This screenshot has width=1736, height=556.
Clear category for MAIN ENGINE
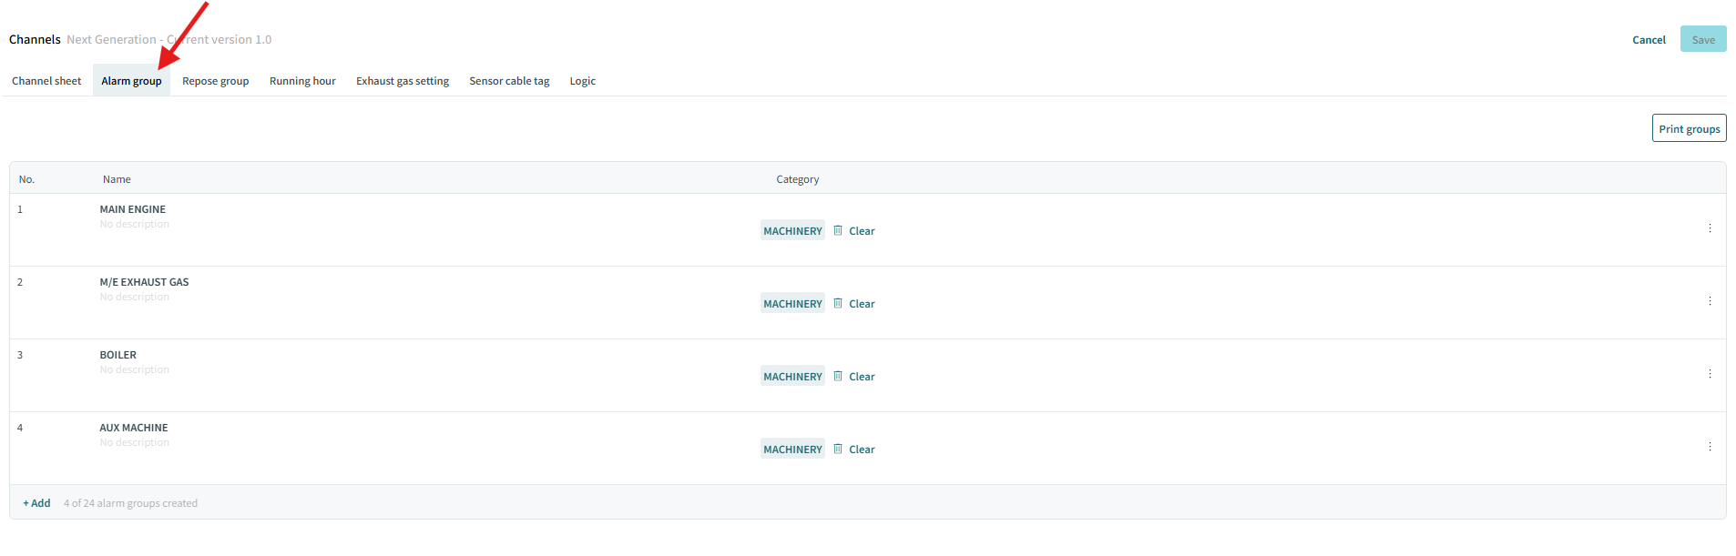(862, 231)
